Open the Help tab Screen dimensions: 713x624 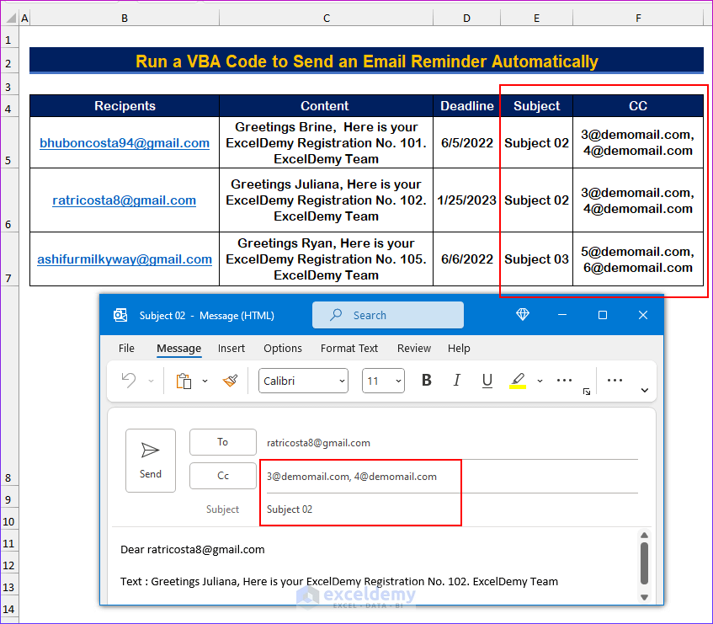click(459, 349)
